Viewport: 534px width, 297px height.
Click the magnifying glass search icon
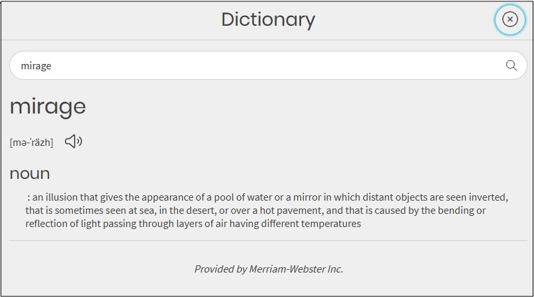pos(511,65)
